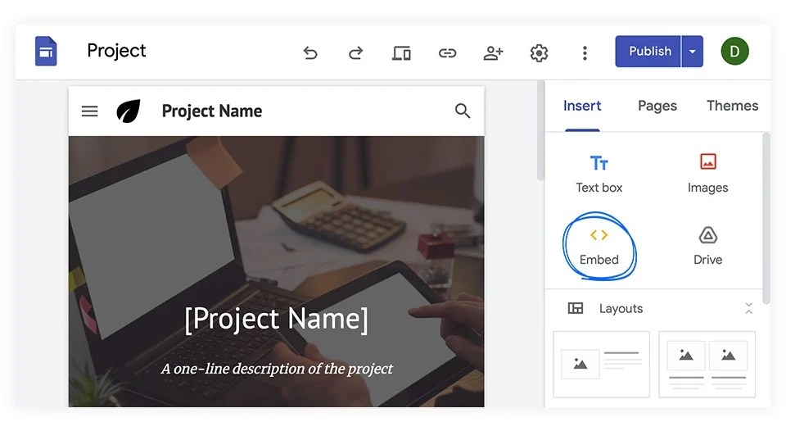Insert Images element
The image size is (786, 431).
707,174
